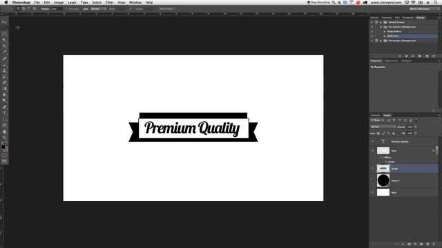
Task: Open the layer Opacity slider arrow
Action: (416, 127)
